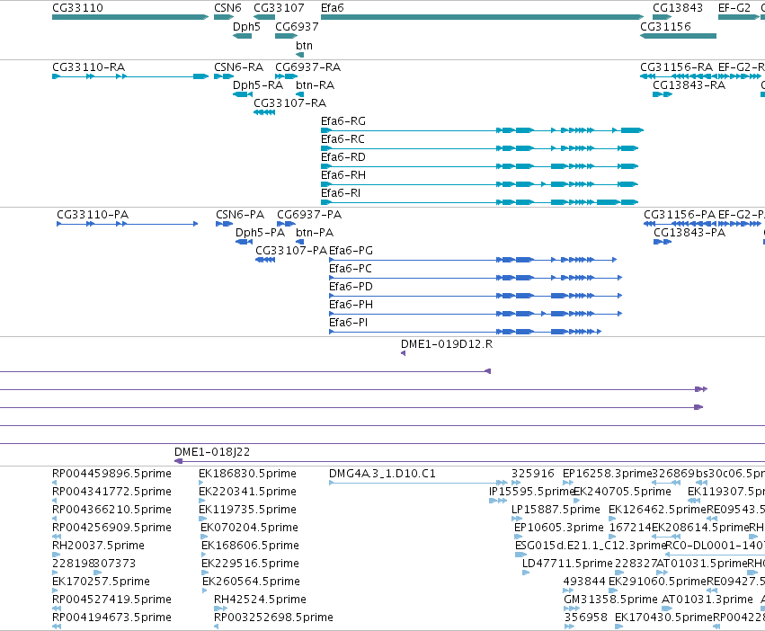
Task: Click EST RP004459896.5prime
Action: (x=111, y=474)
